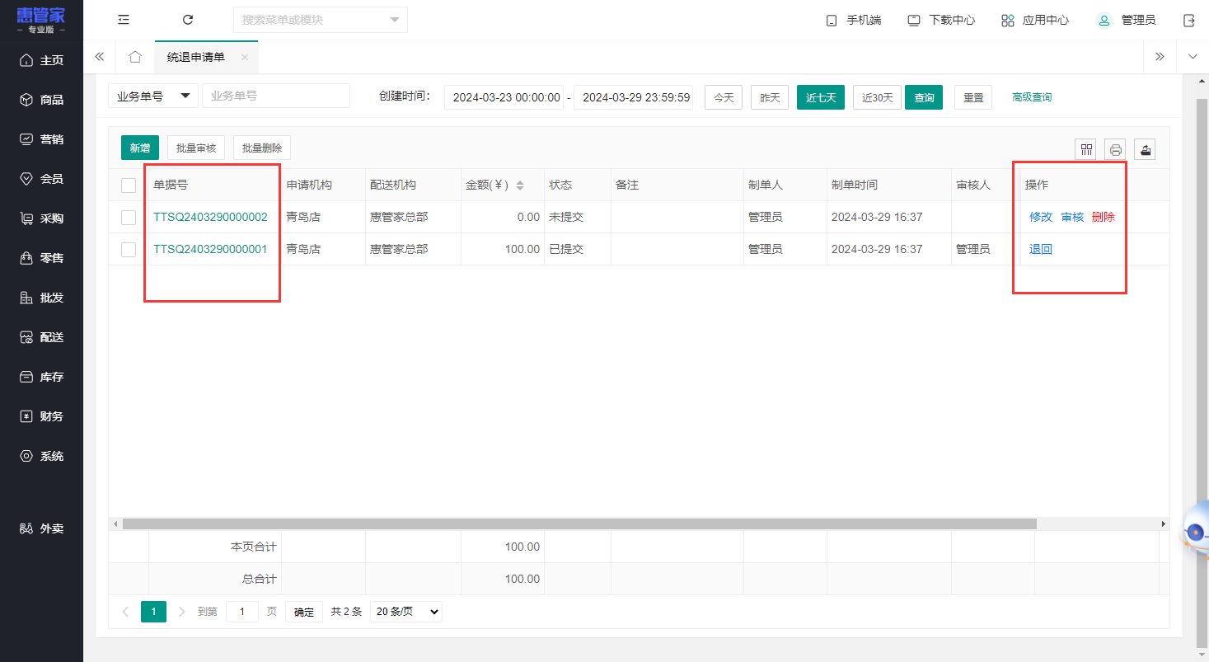Close the 统退申请单 tab
The image size is (1209, 662).
click(x=245, y=57)
